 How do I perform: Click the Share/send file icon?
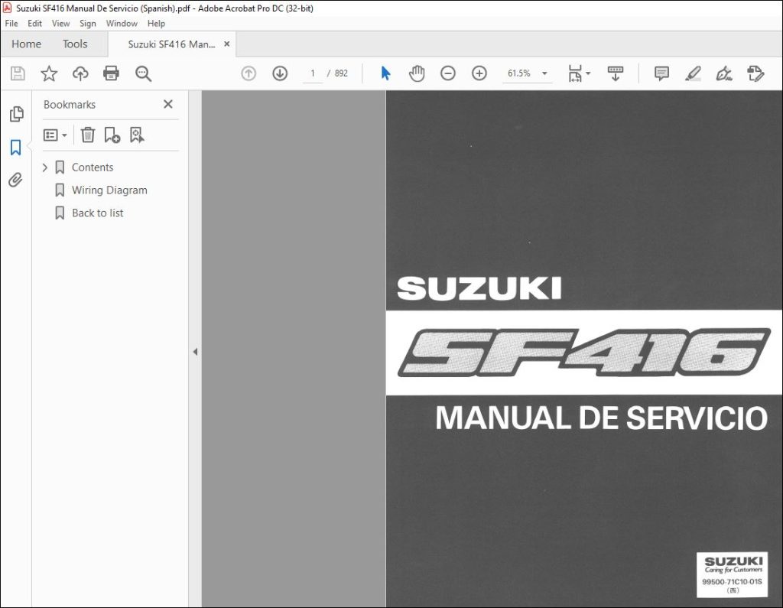click(x=755, y=73)
